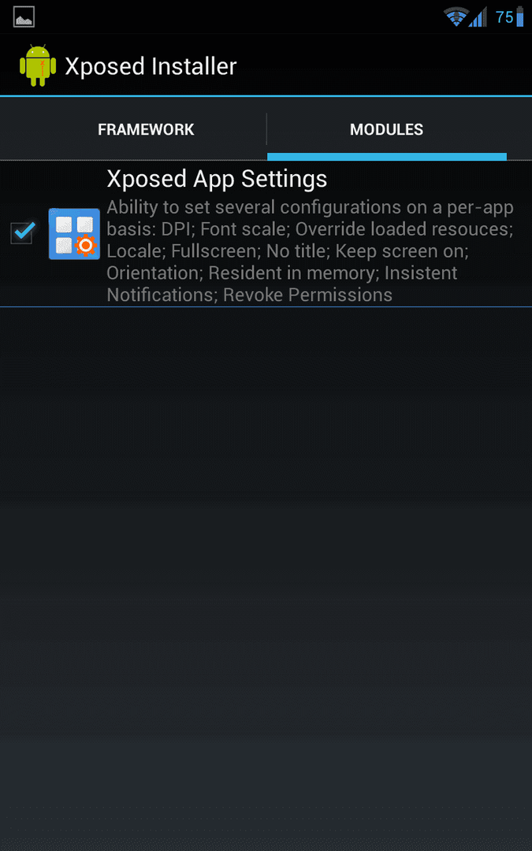This screenshot has height=851, width=532.
Task: Open the Xposed App Settings module title
Action: point(217,179)
